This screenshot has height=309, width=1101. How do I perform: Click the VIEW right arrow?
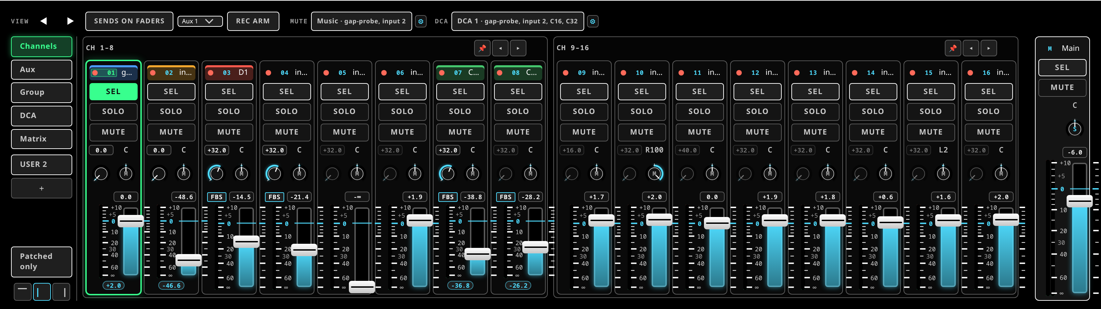pyautogui.click(x=70, y=21)
